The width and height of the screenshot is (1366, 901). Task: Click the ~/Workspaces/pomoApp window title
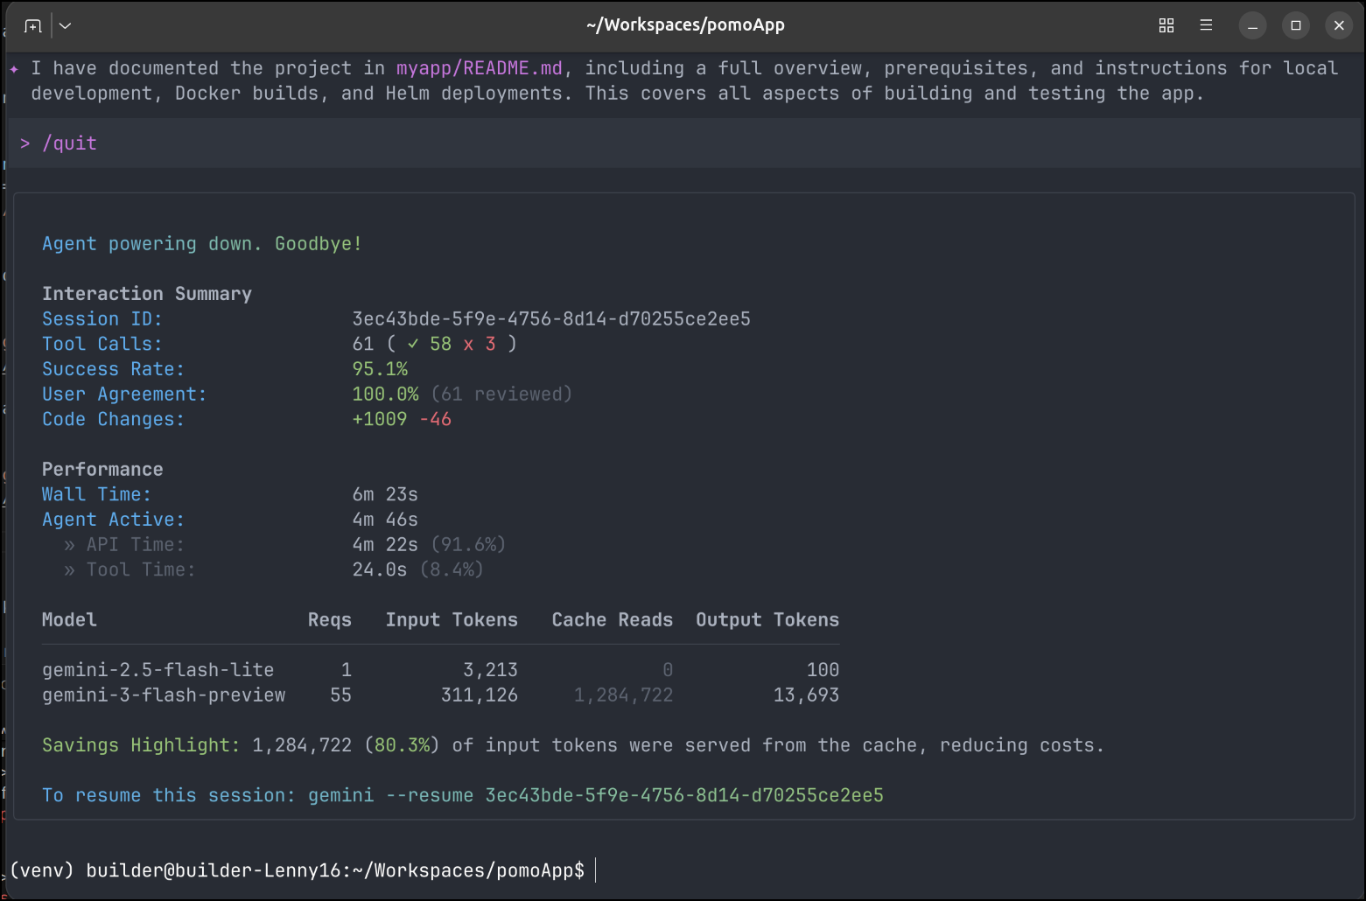pos(684,25)
